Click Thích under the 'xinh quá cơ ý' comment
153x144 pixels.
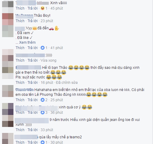pyautogui.click(x=20, y=113)
